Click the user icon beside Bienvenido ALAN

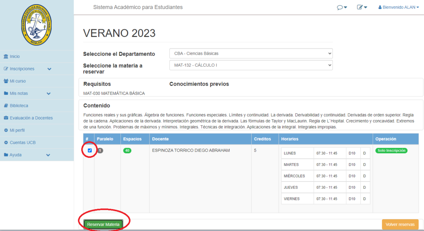380,7
